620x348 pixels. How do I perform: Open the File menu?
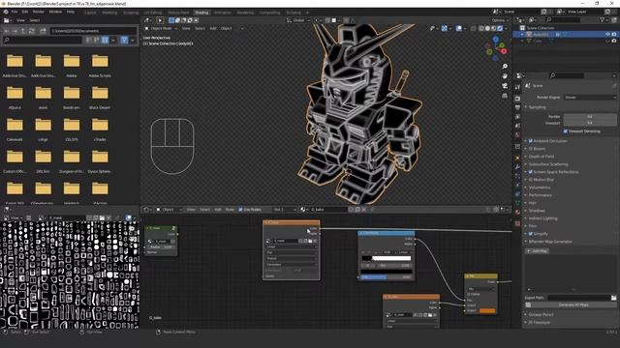pos(15,12)
